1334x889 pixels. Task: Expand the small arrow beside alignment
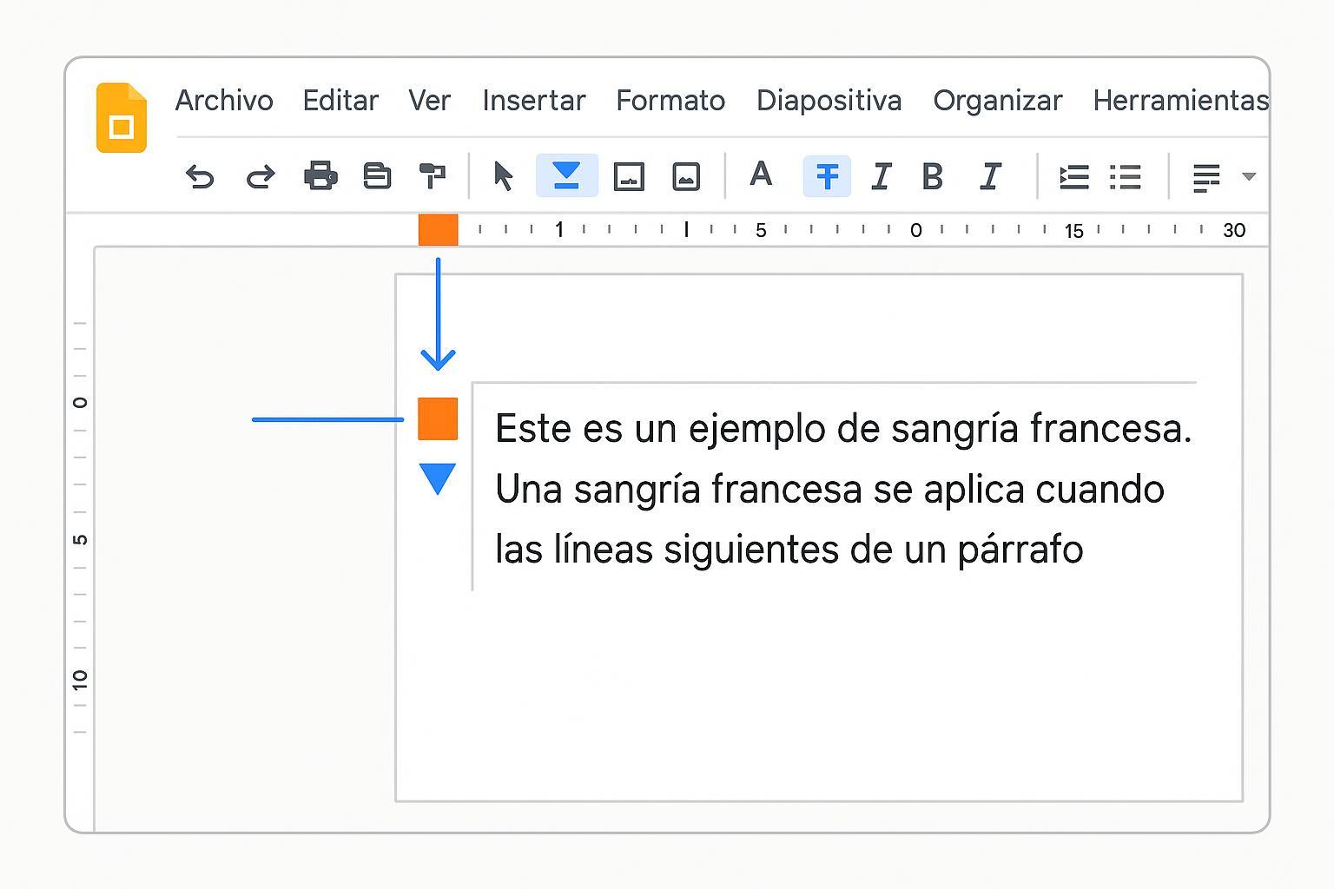[1249, 176]
